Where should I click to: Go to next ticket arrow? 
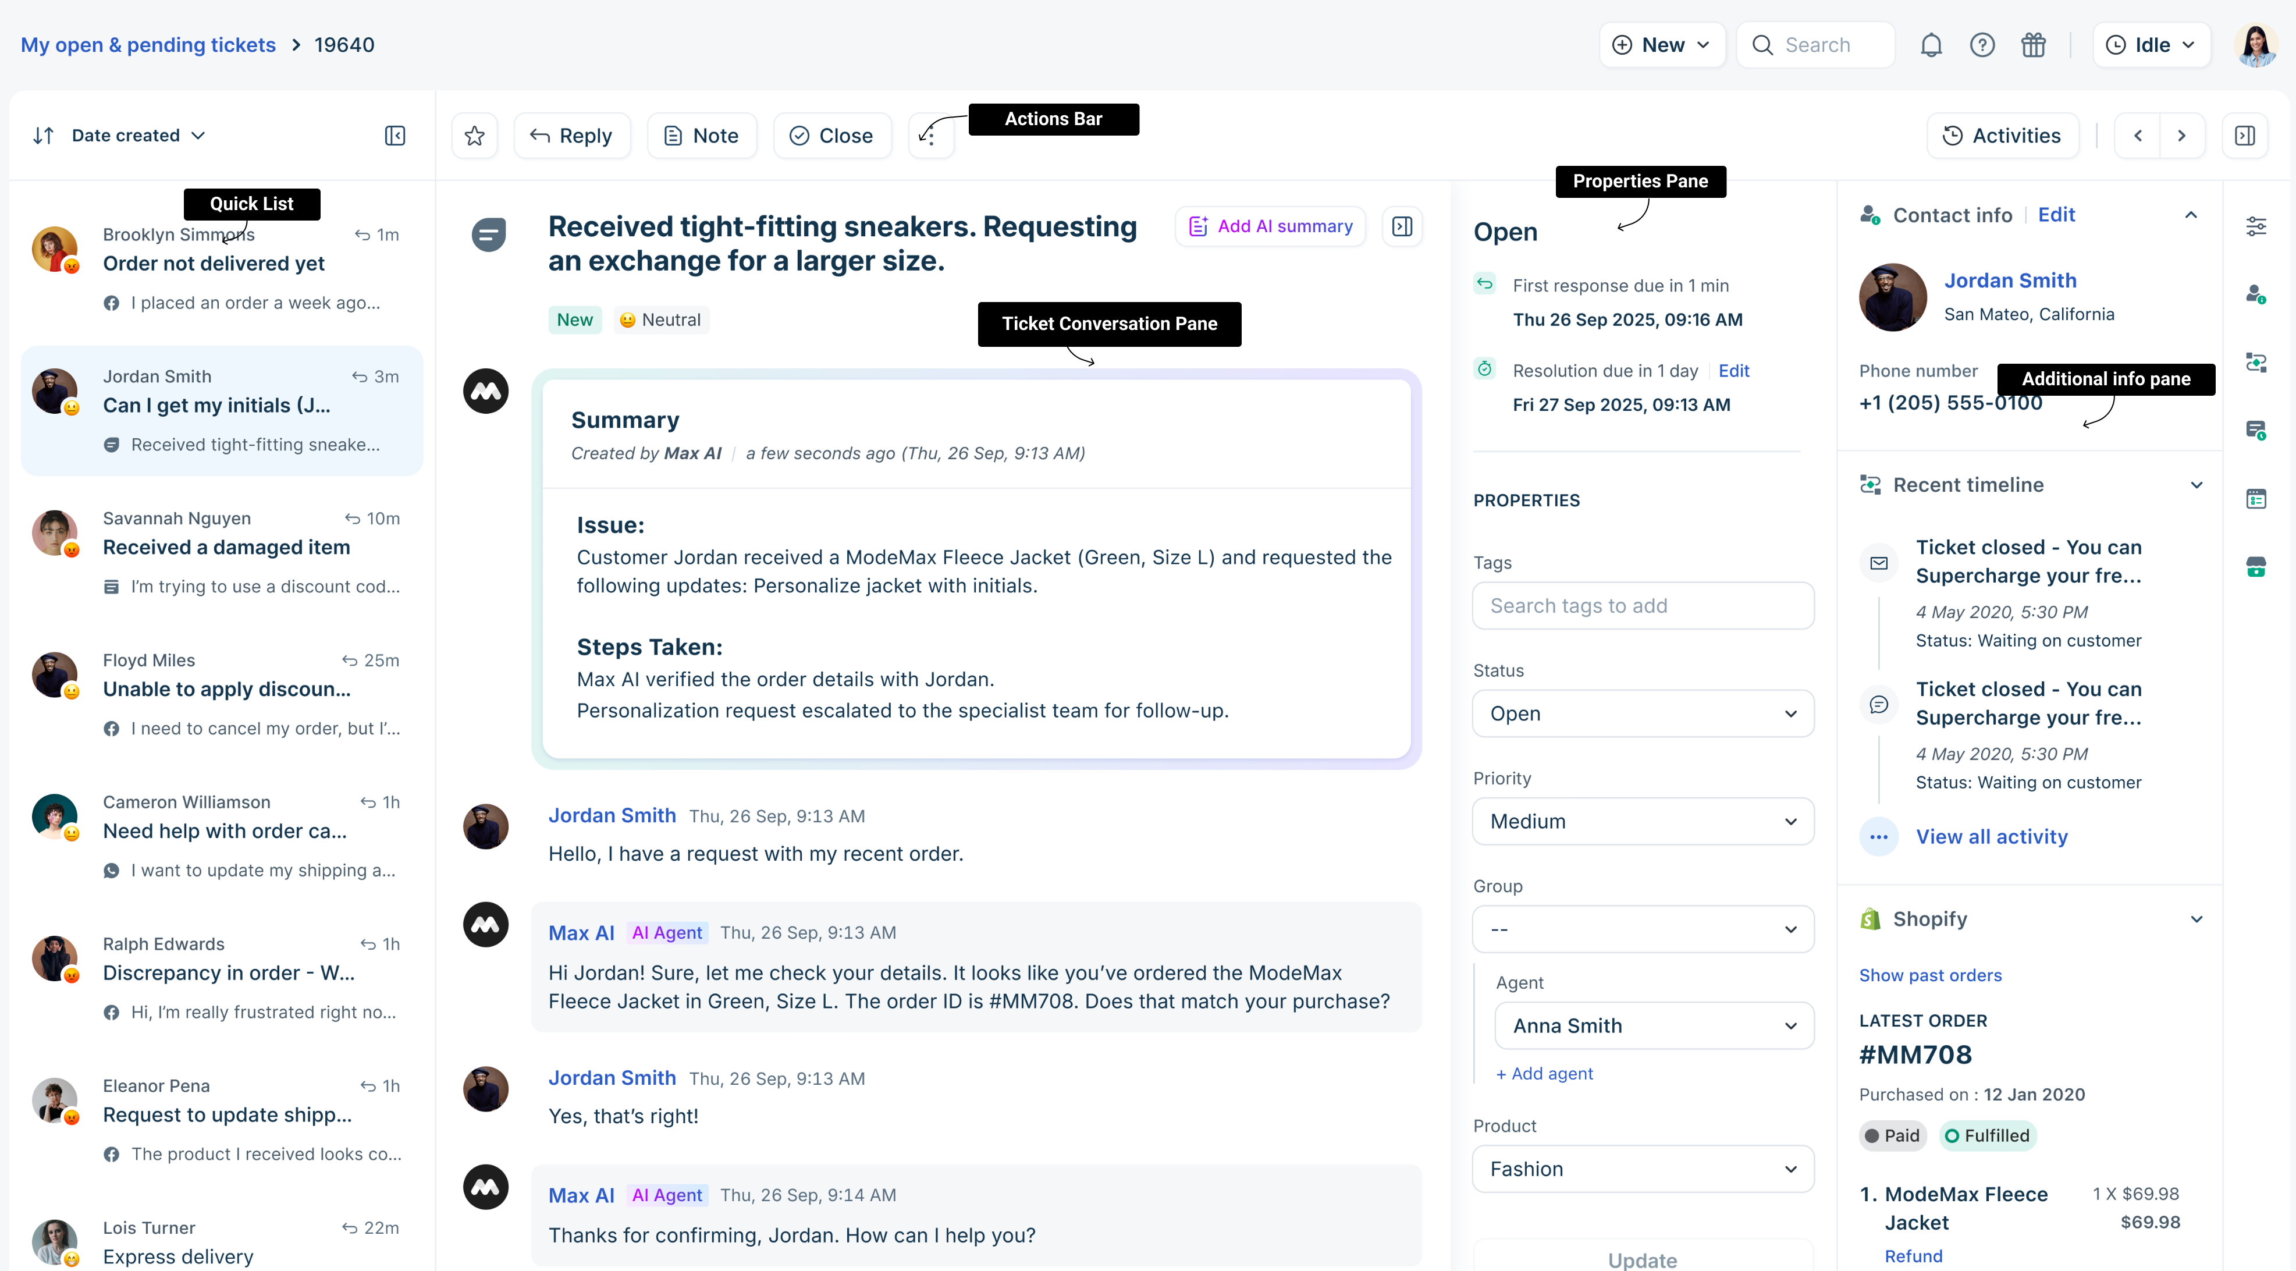2181,136
